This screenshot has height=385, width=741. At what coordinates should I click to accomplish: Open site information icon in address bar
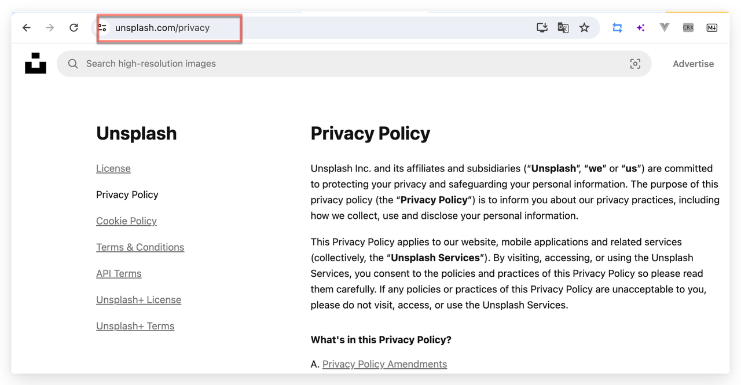coord(103,28)
